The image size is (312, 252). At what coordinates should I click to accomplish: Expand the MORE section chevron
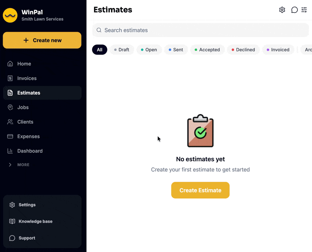tap(10, 165)
